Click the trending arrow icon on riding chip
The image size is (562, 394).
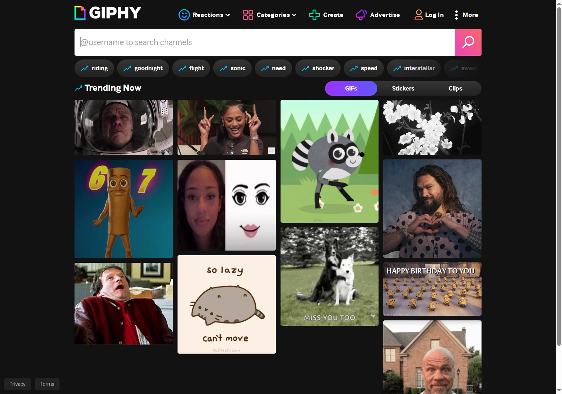pos(85,68)
